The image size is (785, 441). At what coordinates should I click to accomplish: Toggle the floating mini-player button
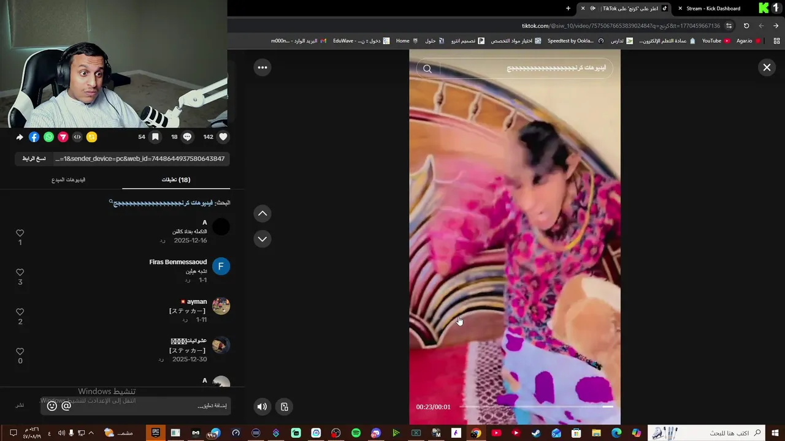coord(285,406)
